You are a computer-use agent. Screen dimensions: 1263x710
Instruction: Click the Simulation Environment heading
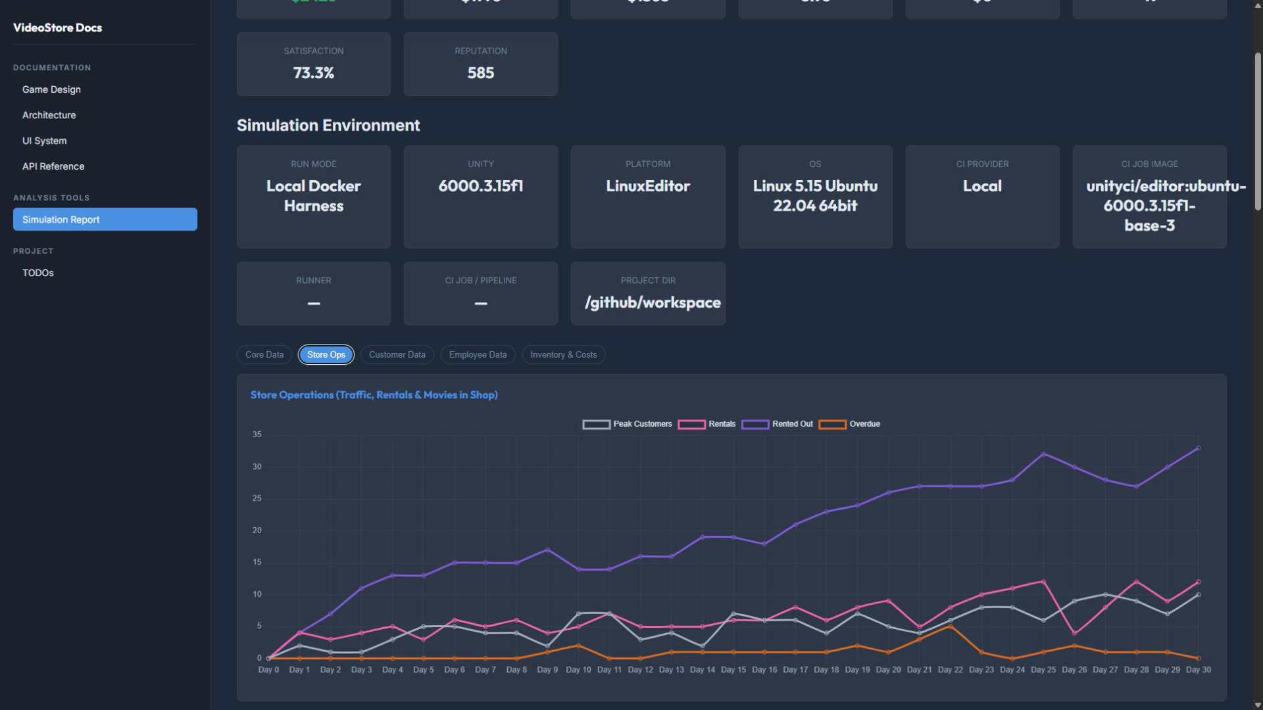click(x=328, y=125)
